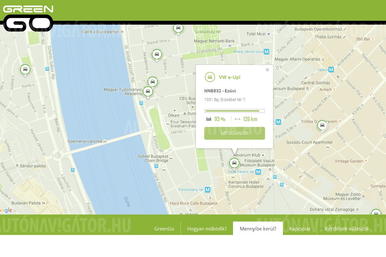Screen dimensions: 386x257
Task: Open the Hogyan működik? menu item
Action: 207,229
